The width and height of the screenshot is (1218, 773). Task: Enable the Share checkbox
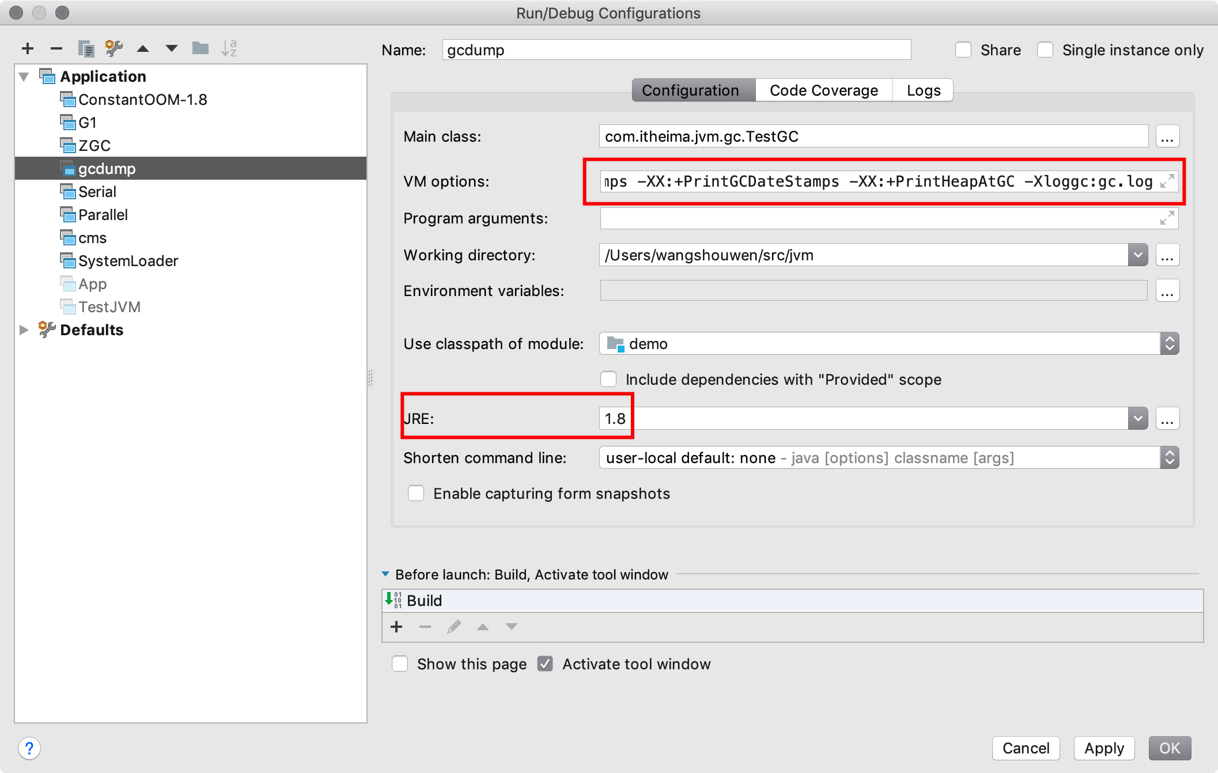click(x=963, y=50)
